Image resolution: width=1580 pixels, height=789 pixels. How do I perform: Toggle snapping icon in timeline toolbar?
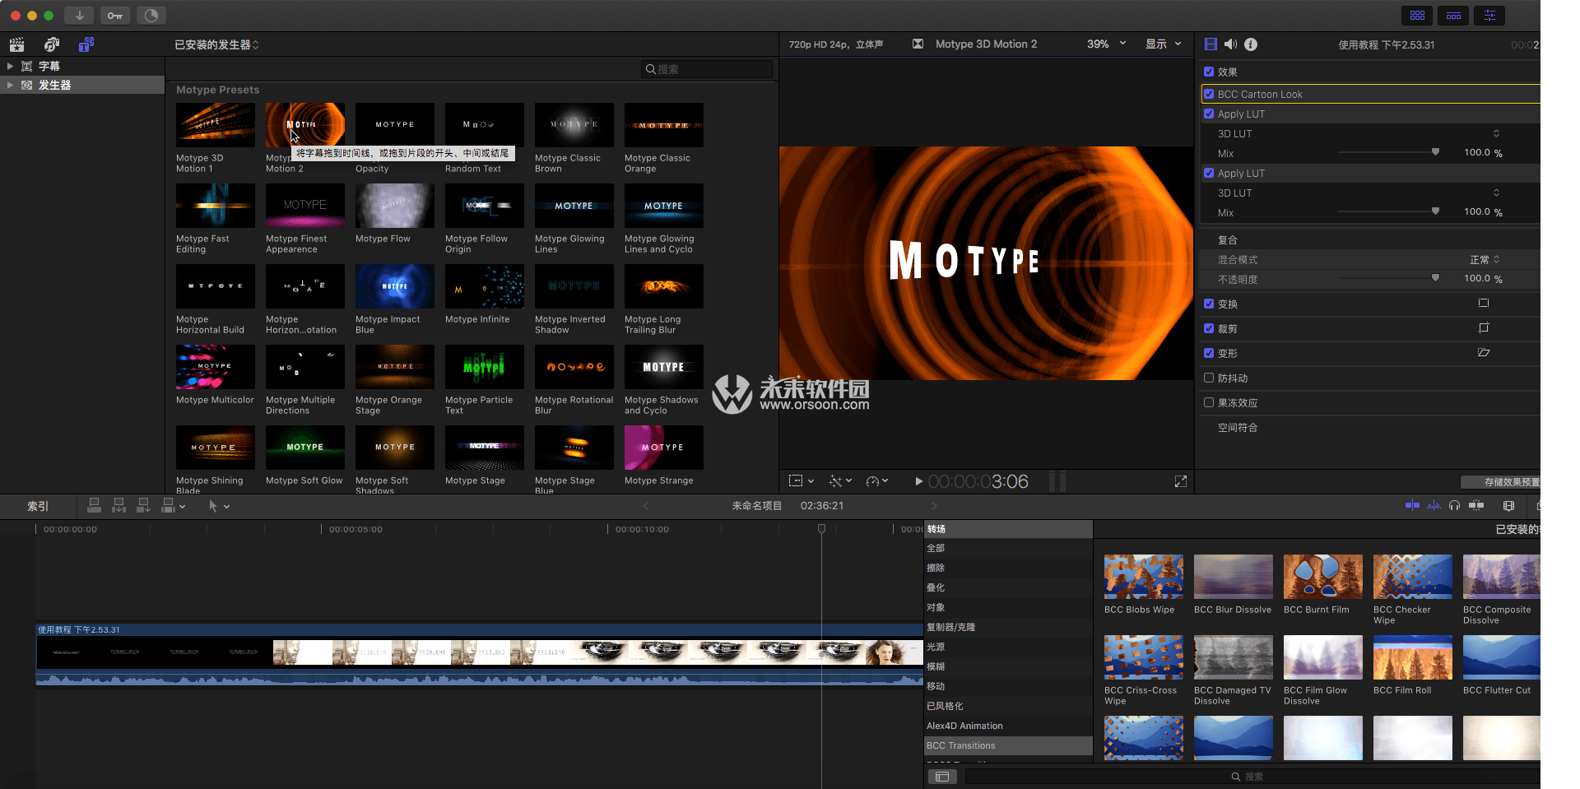[x=1476, y=506]
